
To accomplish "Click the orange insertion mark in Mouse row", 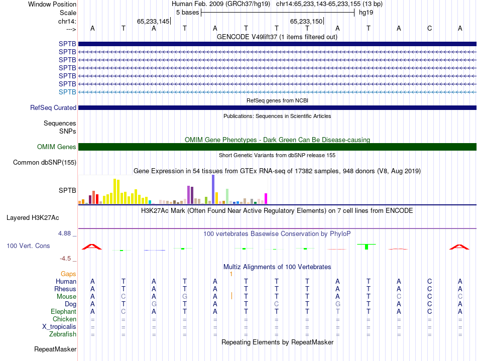I will (232, 296).
